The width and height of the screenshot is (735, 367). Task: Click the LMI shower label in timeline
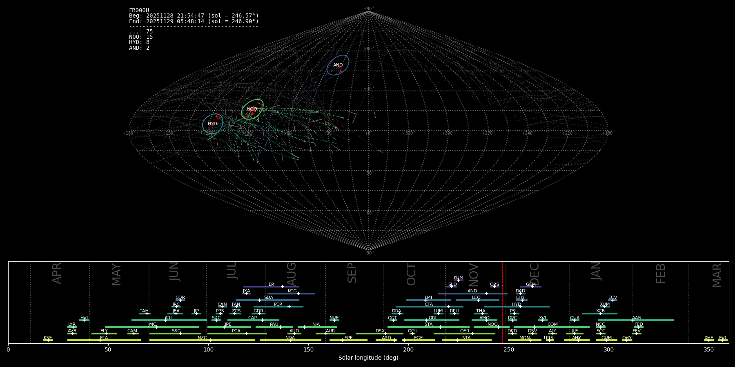tap(428, 298)
